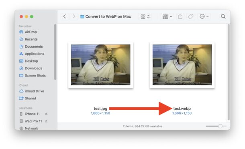Click the Desktop icon in sidebar
Image resolution: width=245 pixels, height=149 pixels.
(21, 61)
